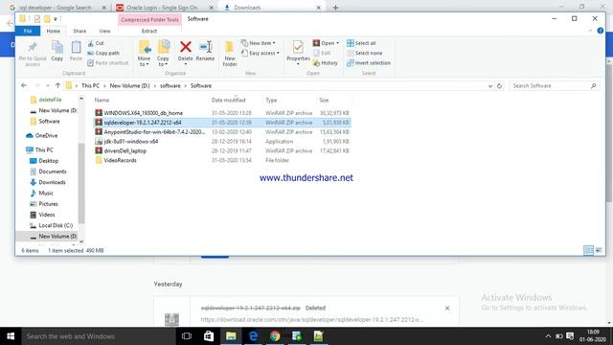The width and height of the screenshot is (613, 345).
Task: Cut the selected file
Action: (96, 43)
